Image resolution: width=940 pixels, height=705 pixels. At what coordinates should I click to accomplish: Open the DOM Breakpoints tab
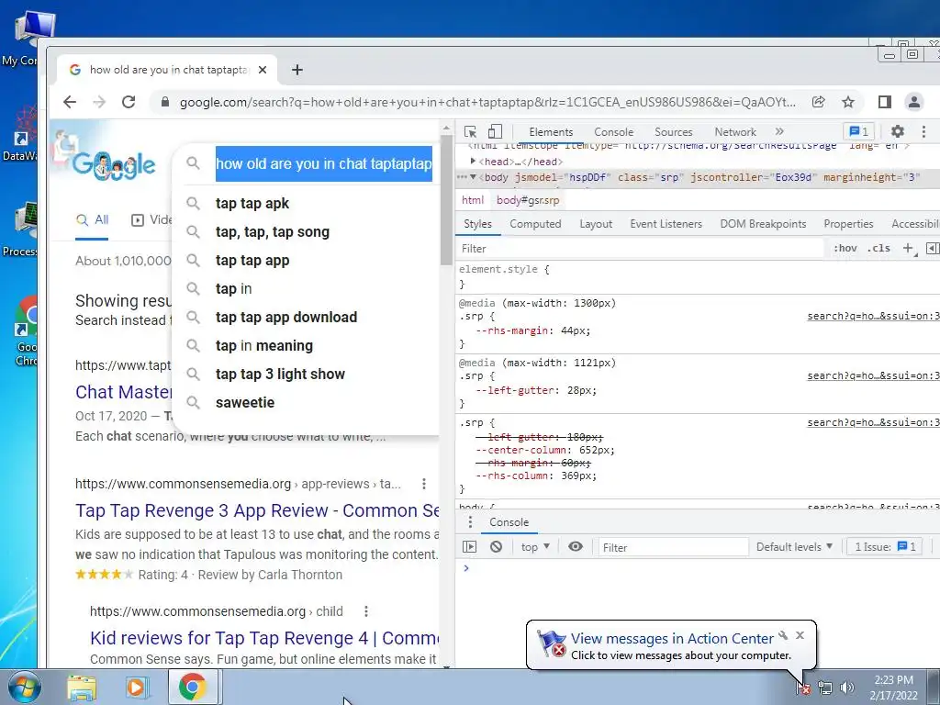click(x=763, y=224)
